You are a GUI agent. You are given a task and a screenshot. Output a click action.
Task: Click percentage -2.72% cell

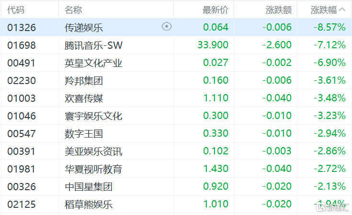pyautogui.click(x=329, y=169)
